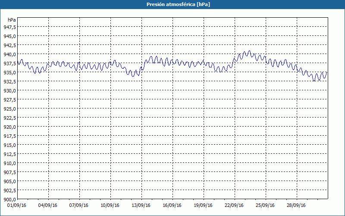Select the 945,0 axis value

click(x=9, y=36)
